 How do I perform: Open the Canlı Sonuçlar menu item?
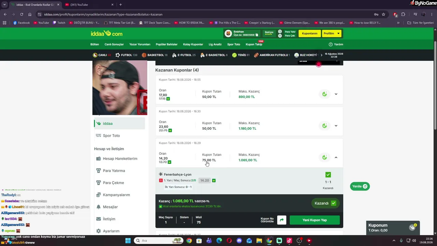pos(114,44)
